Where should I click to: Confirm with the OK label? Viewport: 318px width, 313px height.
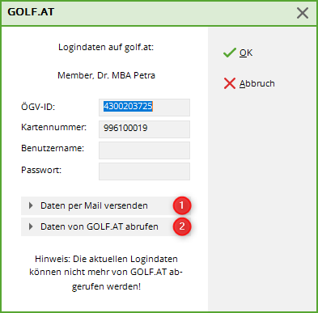click(x=246, y=53)
